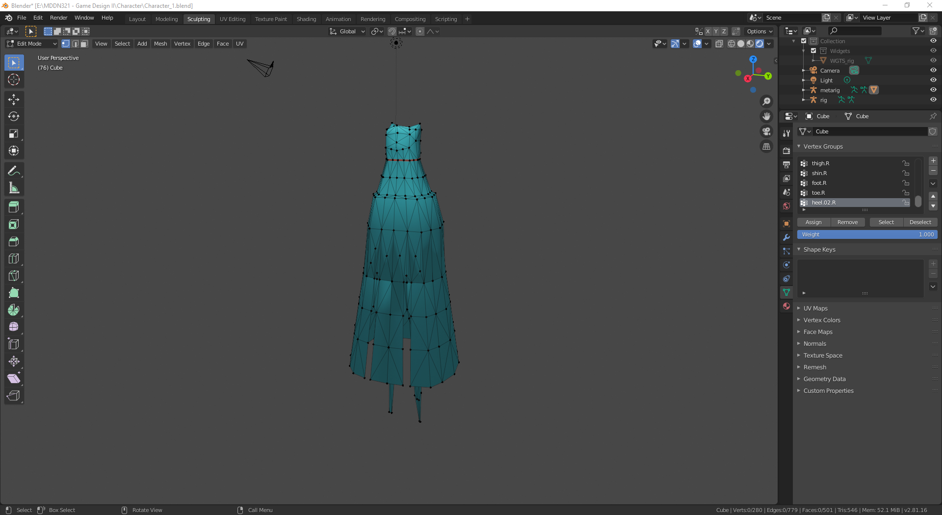Activate the 3D Cursor tool
This screenshot has height=515, width=942.
click(x=14, y=80)
